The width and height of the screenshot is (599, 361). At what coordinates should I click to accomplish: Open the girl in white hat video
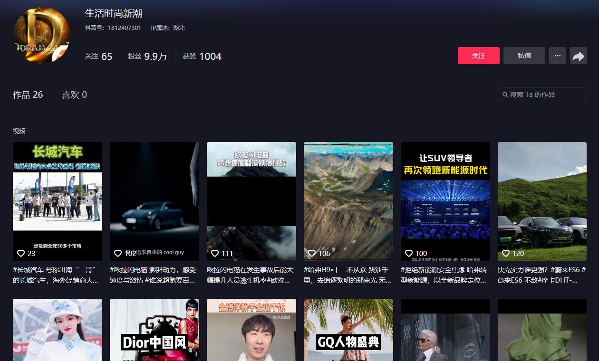[58, 330]
